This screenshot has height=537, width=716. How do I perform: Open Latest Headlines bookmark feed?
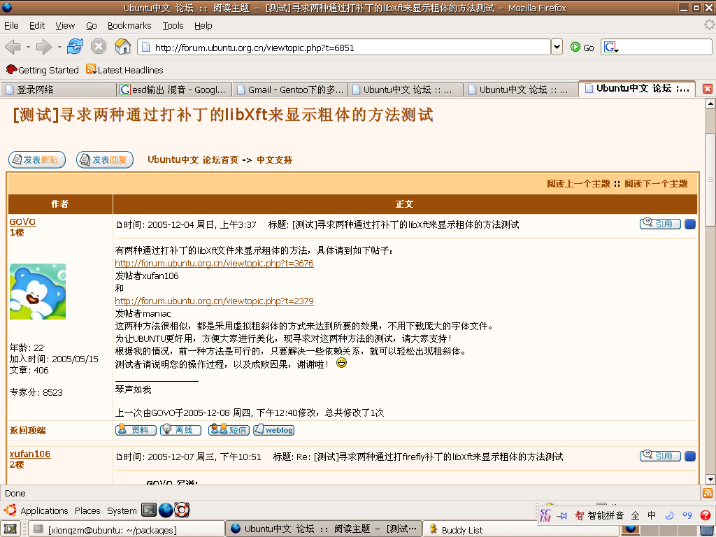pos(124,70)
